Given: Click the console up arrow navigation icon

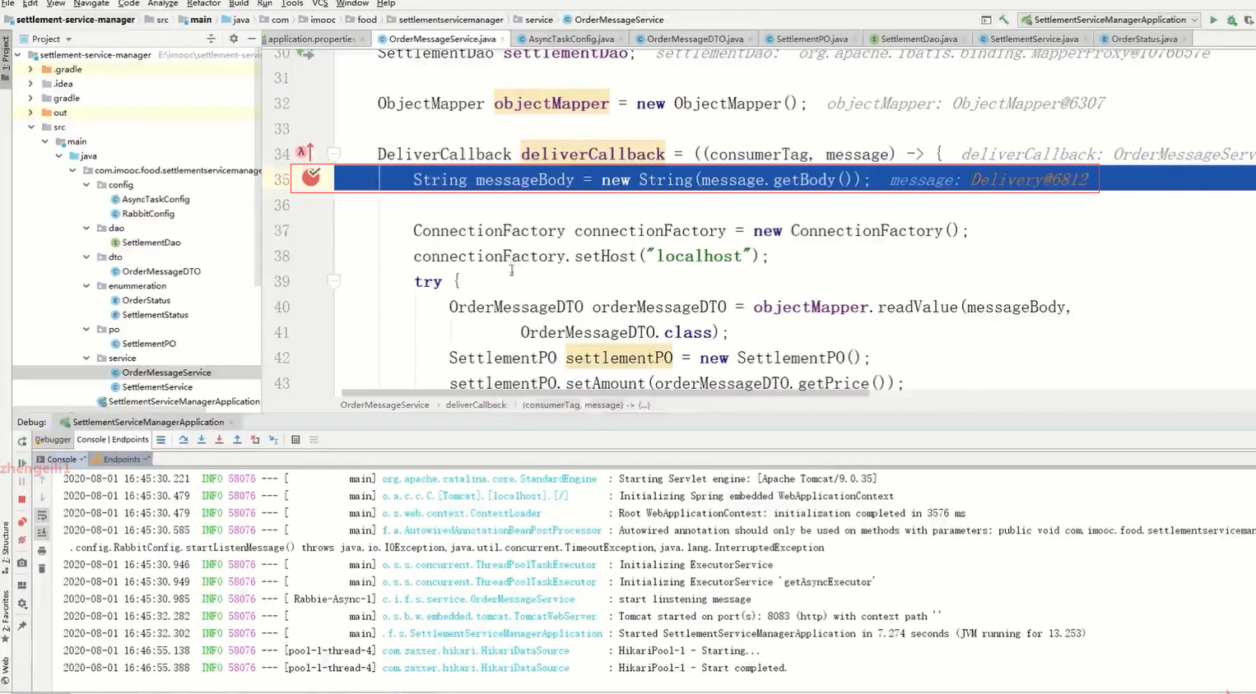Looking at the screenshot, I should (42, 479).
